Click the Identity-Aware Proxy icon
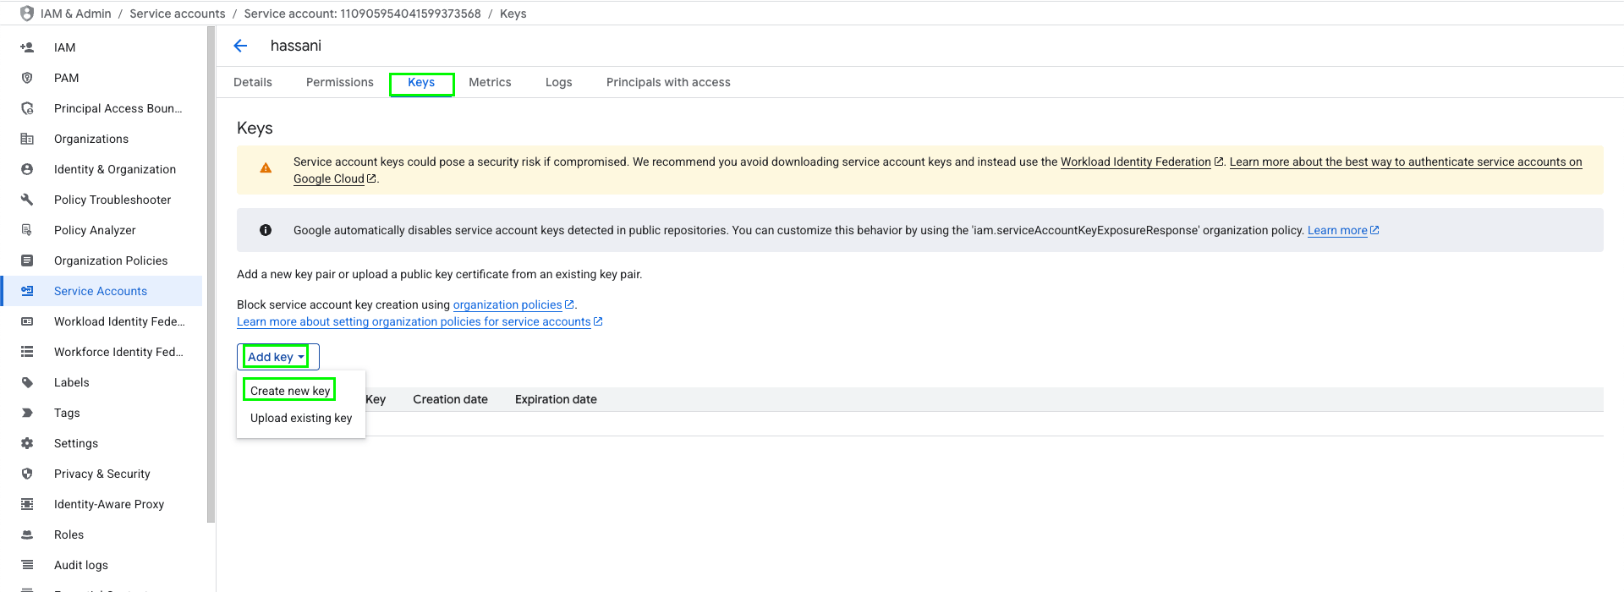 [27, 504]
